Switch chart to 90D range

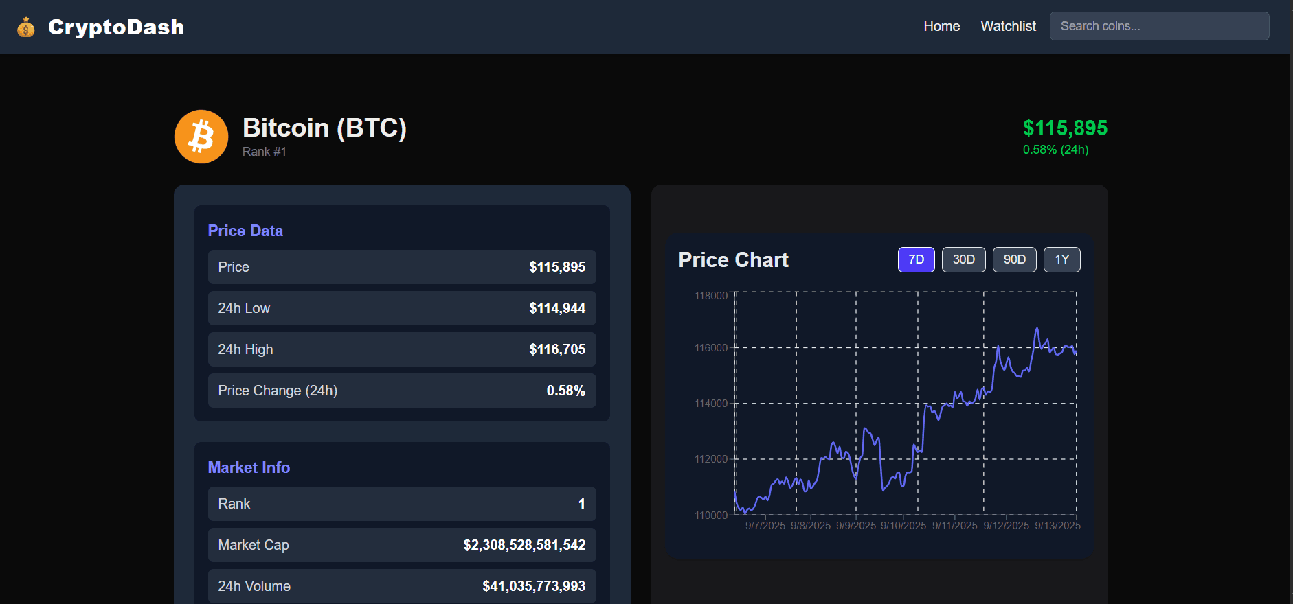(x=1014, y=259)
